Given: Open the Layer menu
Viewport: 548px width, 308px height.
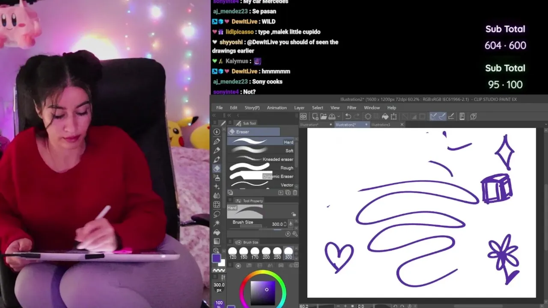Looking at the screenshot, I should click(x=299, y=108).
